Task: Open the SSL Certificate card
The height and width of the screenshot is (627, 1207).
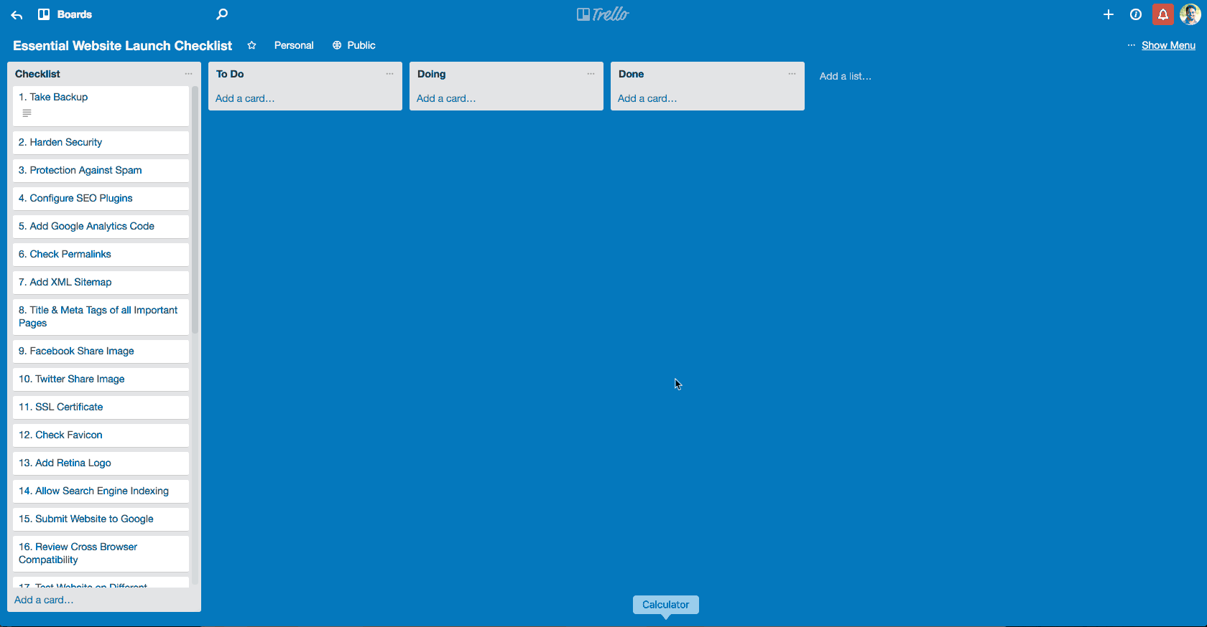Action: (101, 407)
